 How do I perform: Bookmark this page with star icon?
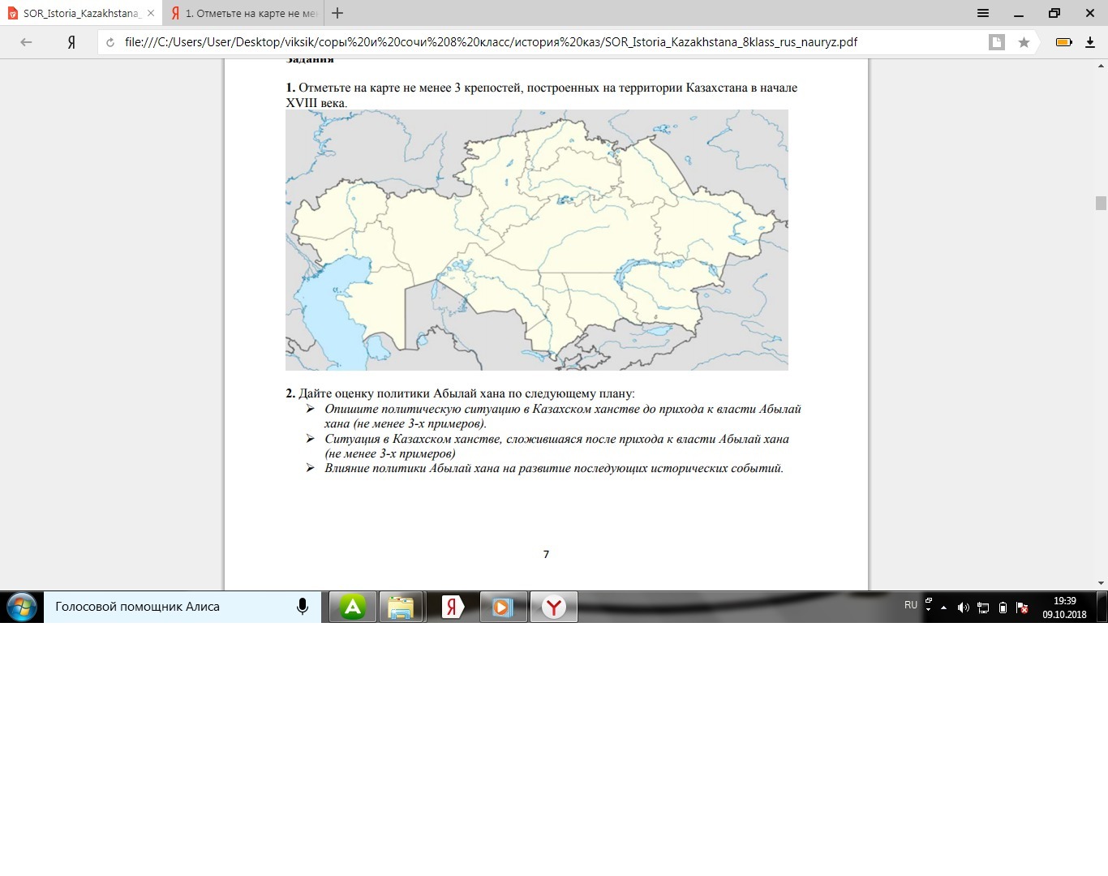click(x=1024, y=42)
